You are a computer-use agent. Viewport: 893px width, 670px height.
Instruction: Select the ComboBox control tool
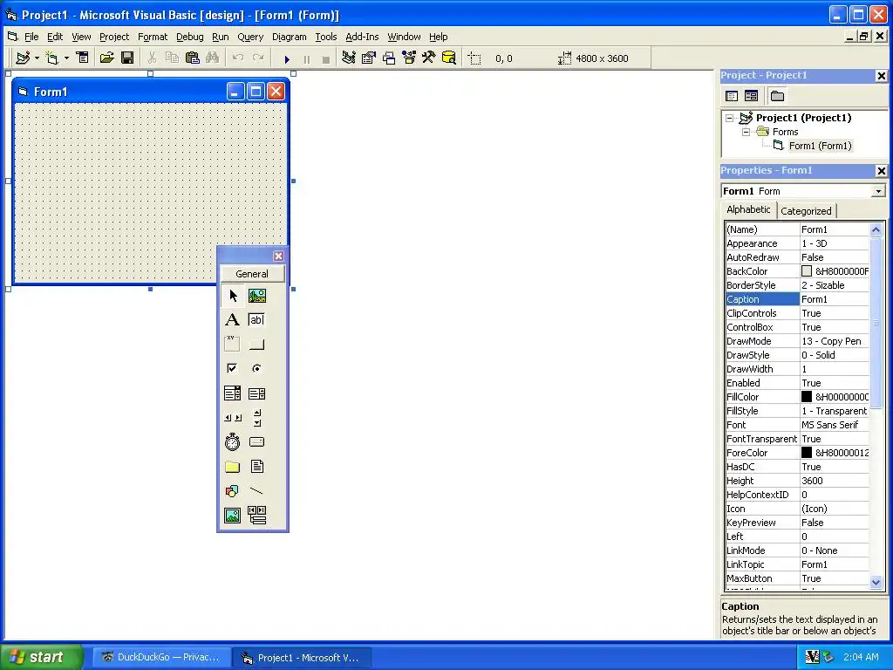[x=232, y=393]
